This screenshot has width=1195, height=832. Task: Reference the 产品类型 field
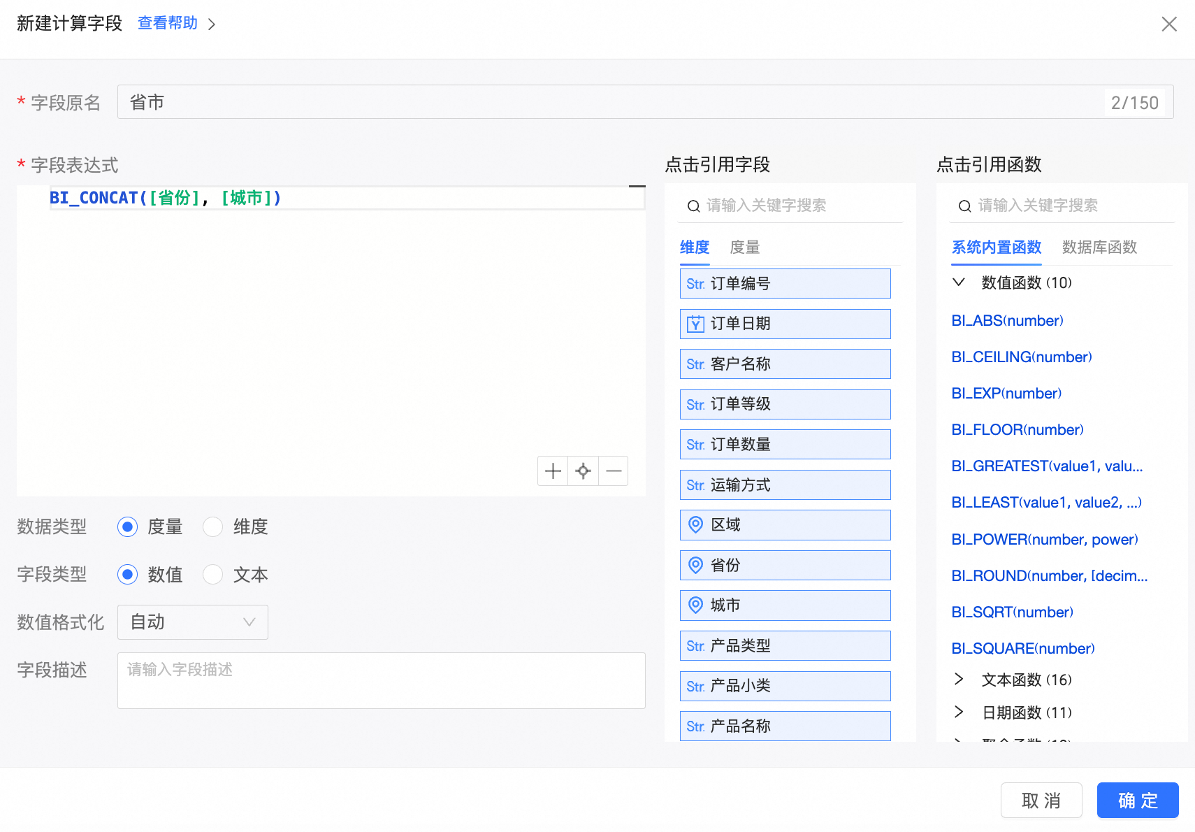[785, 646]
